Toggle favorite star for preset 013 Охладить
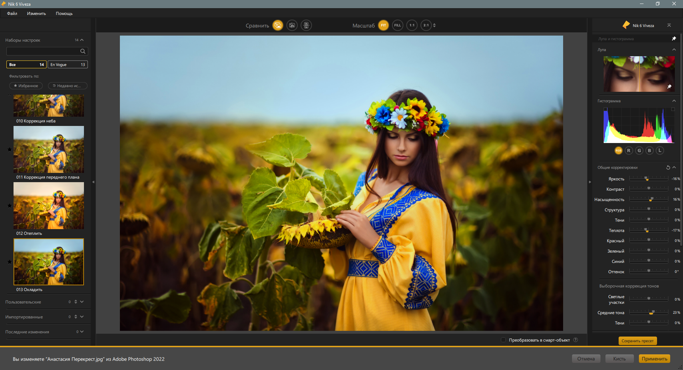The height and width of the screenshot is (370, 683). tap(10, 262)
